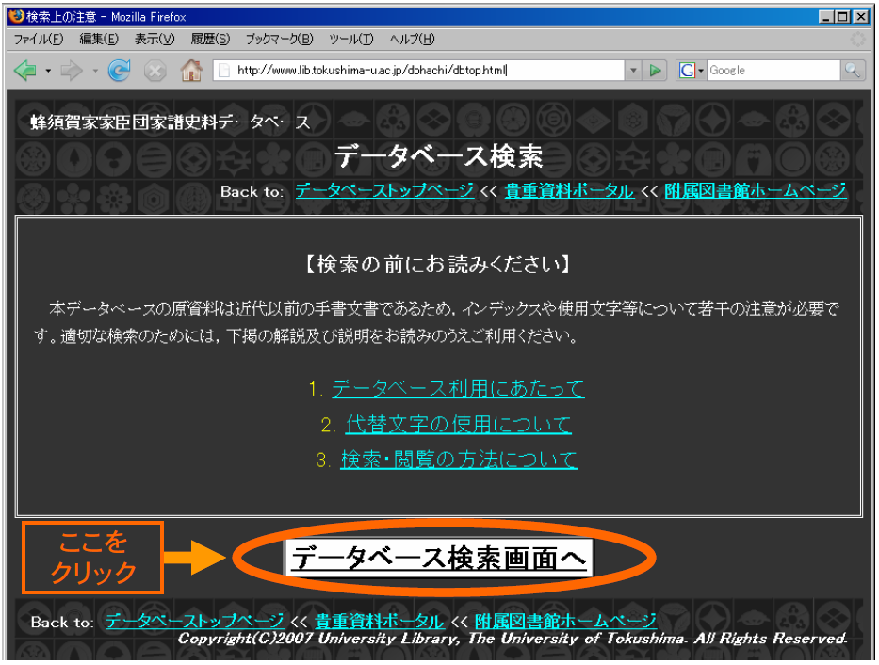The image size is (879, 665).
Task: Click the データベース検索 page heading
Action: (439, 156)
